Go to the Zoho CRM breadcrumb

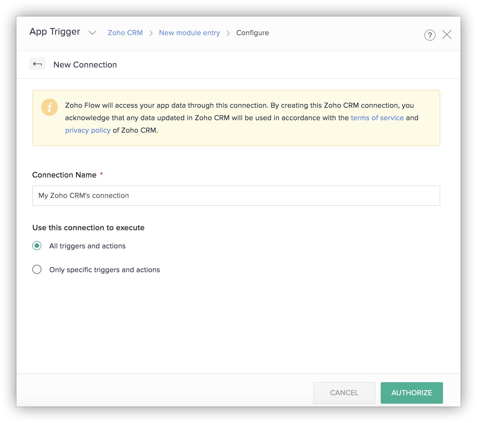125,33
